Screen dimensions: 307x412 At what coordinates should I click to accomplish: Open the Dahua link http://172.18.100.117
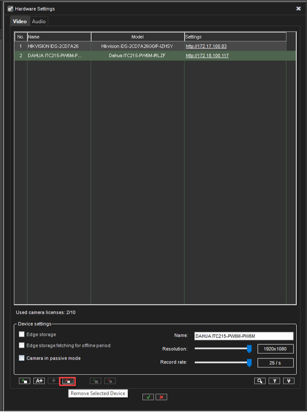[207, 56]
